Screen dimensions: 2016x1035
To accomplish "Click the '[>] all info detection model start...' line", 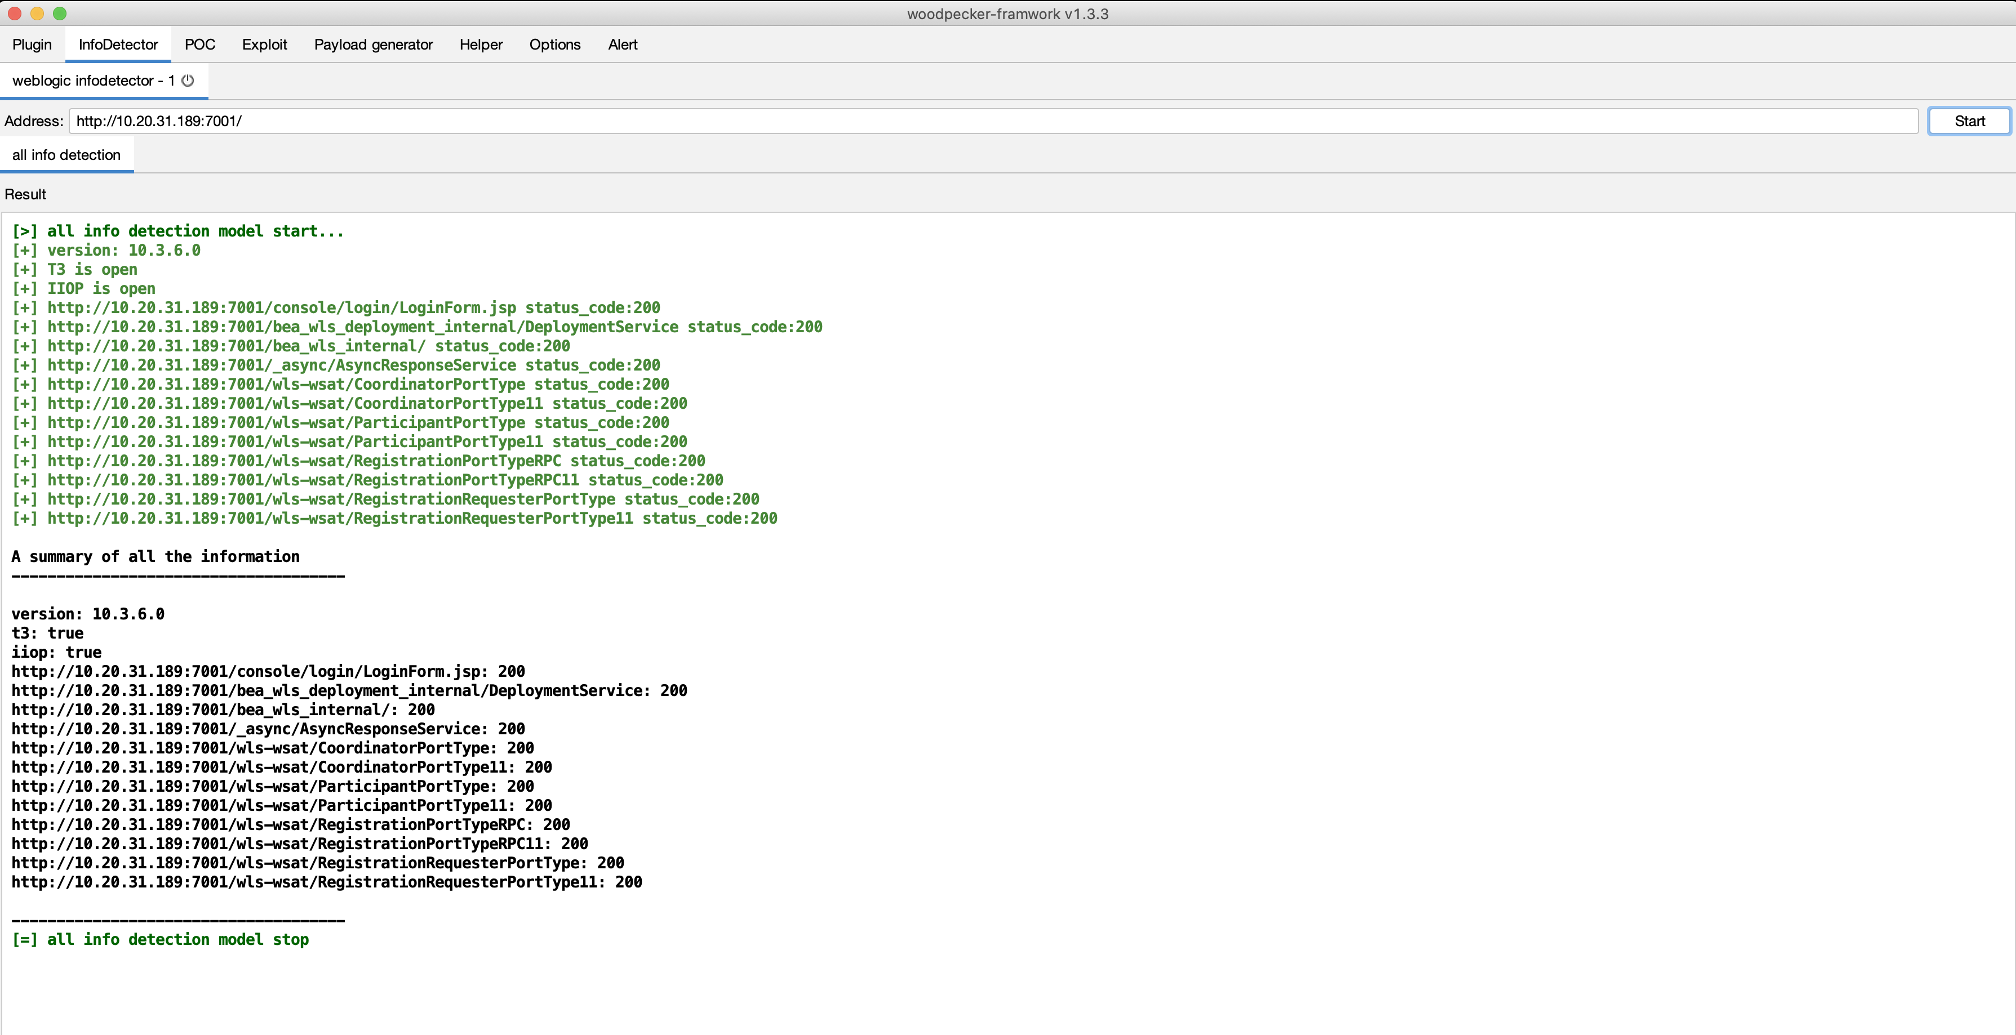I will 177,231.
